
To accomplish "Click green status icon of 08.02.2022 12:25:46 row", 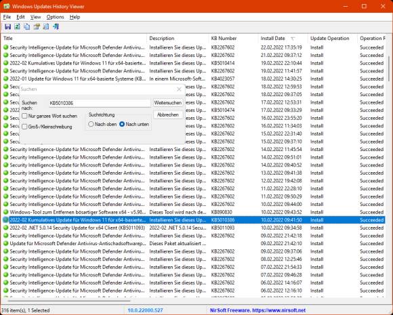I will tap(6, 259).
